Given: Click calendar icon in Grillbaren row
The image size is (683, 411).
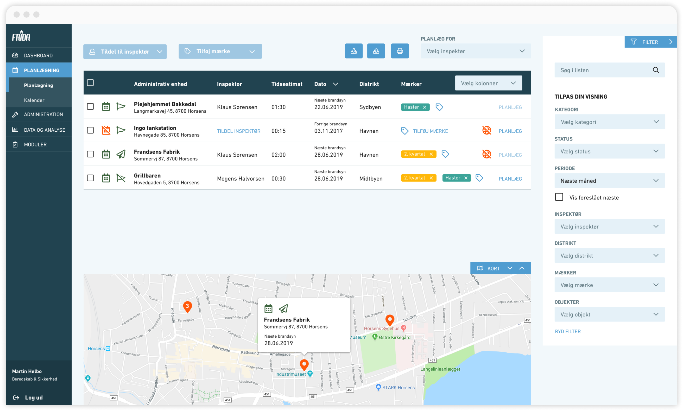Looking at the screenshot, I should (x=106, y=178).
